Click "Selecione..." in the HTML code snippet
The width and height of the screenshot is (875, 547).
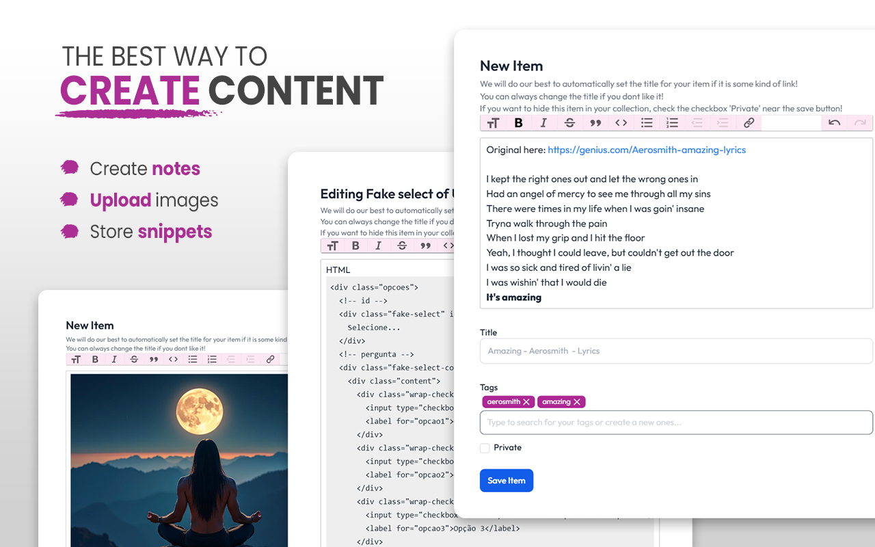pos(374,328)
